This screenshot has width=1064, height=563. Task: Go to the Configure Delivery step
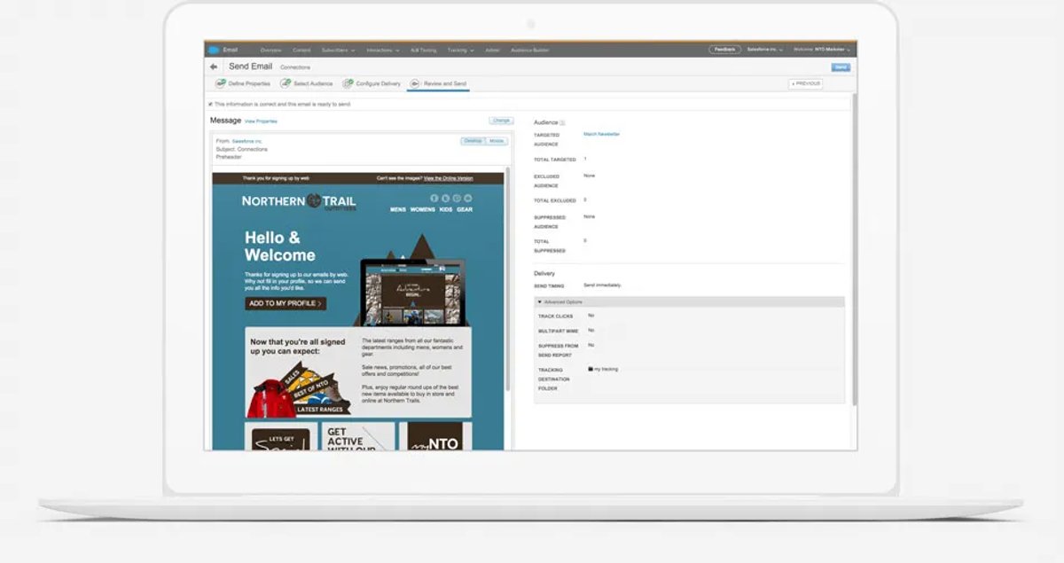coord(372,83)
